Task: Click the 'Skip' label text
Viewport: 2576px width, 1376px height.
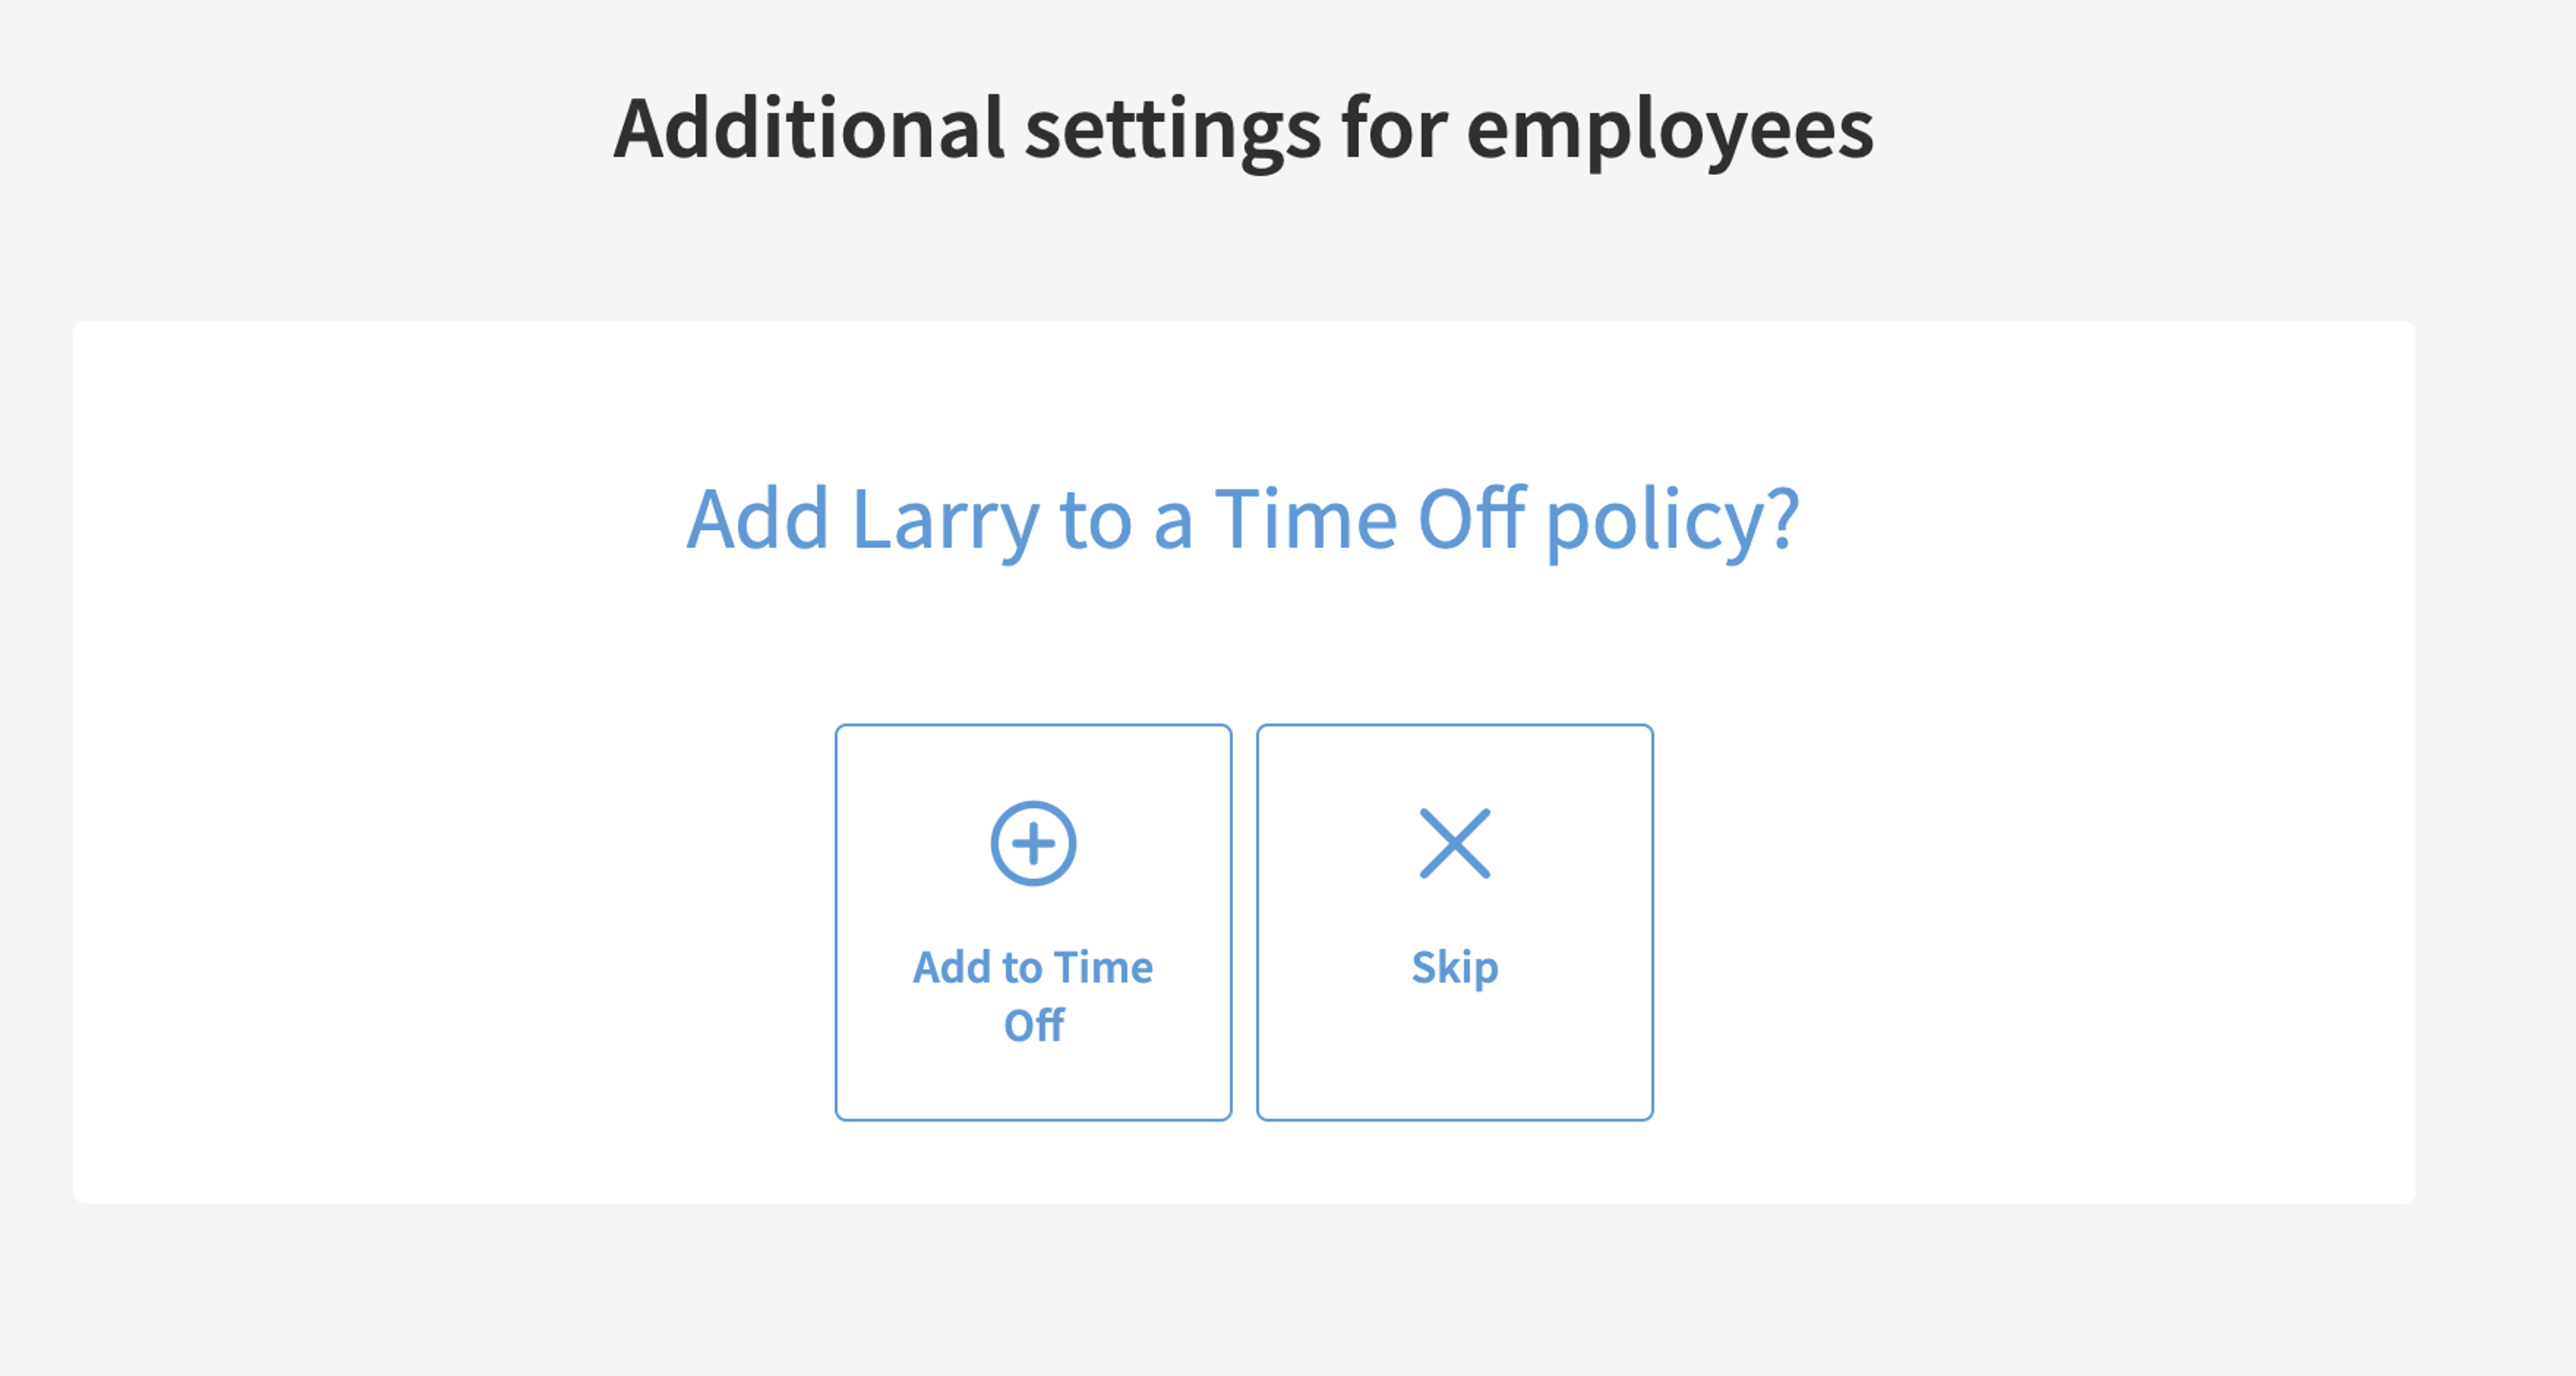Action: point(1455,968)
